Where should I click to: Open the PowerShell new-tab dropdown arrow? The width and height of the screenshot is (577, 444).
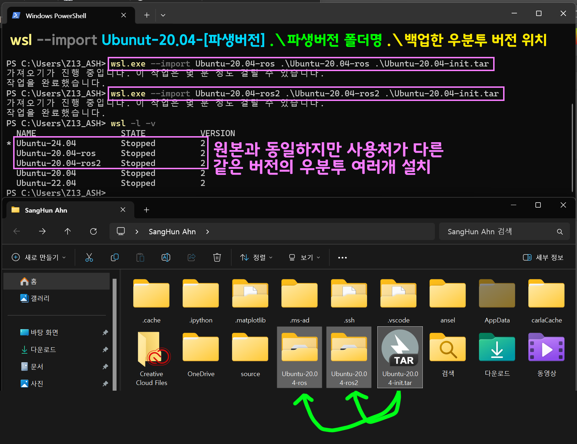[163, 15]
